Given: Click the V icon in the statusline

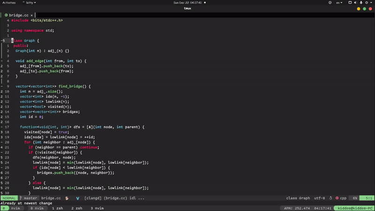Looking at the screenshot, I should click(78, 198).
